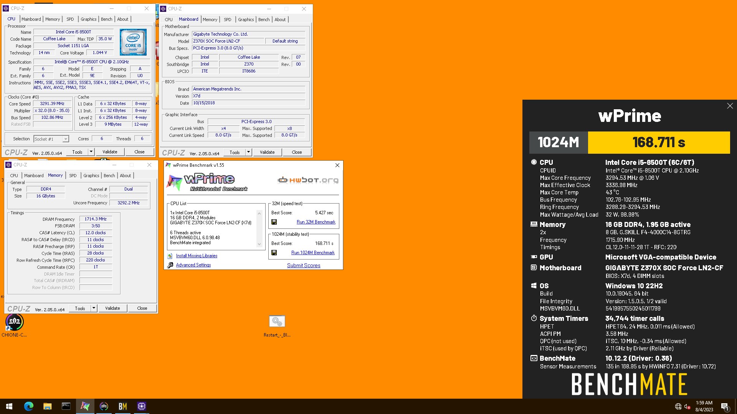Click Advanced Settings wrench icon
This screenshot has height=414, width=737.
[170, 265]
